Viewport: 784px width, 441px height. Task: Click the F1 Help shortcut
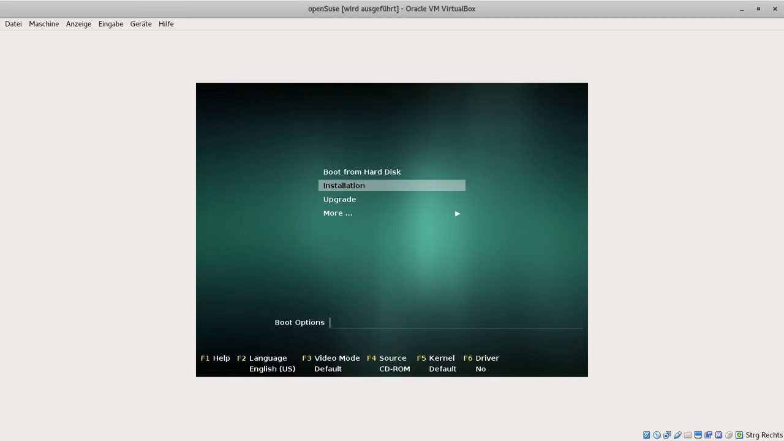pos(216,358)
